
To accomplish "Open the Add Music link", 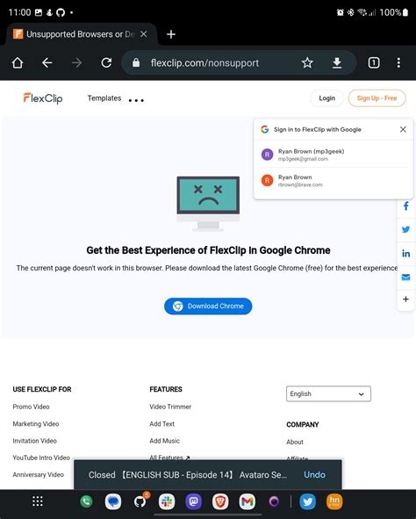I will [x=164, y=441].
